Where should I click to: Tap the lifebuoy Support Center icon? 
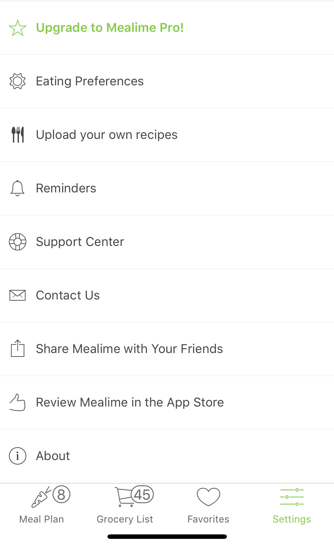(x=18, y=242)
